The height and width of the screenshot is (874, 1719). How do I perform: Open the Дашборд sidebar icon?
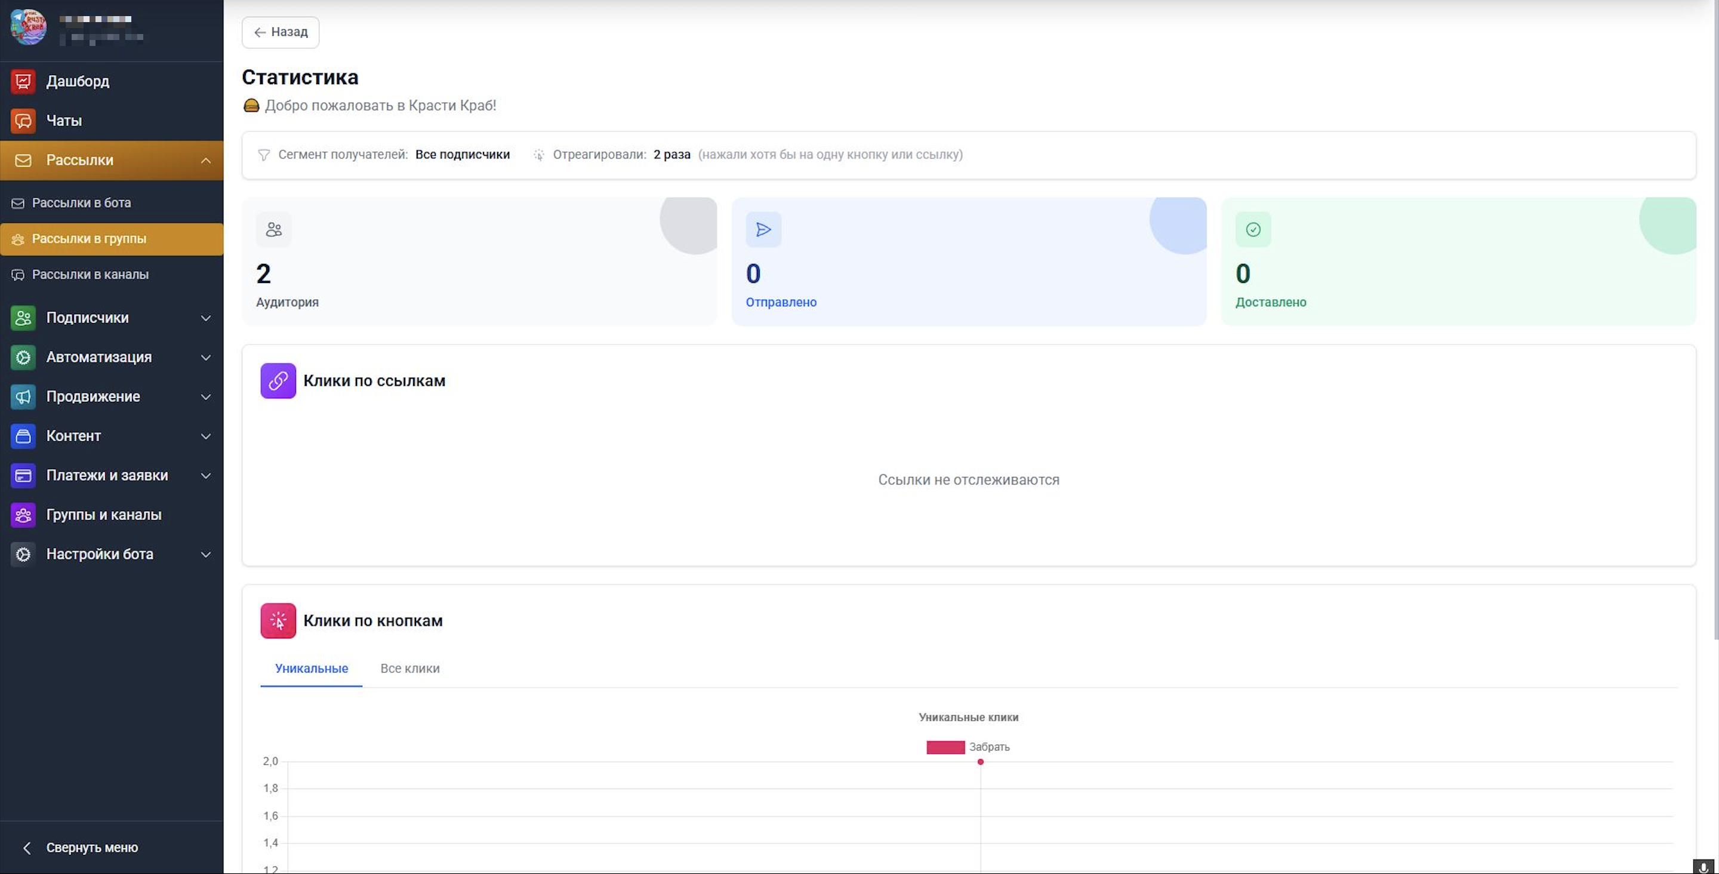pos(23,81)
